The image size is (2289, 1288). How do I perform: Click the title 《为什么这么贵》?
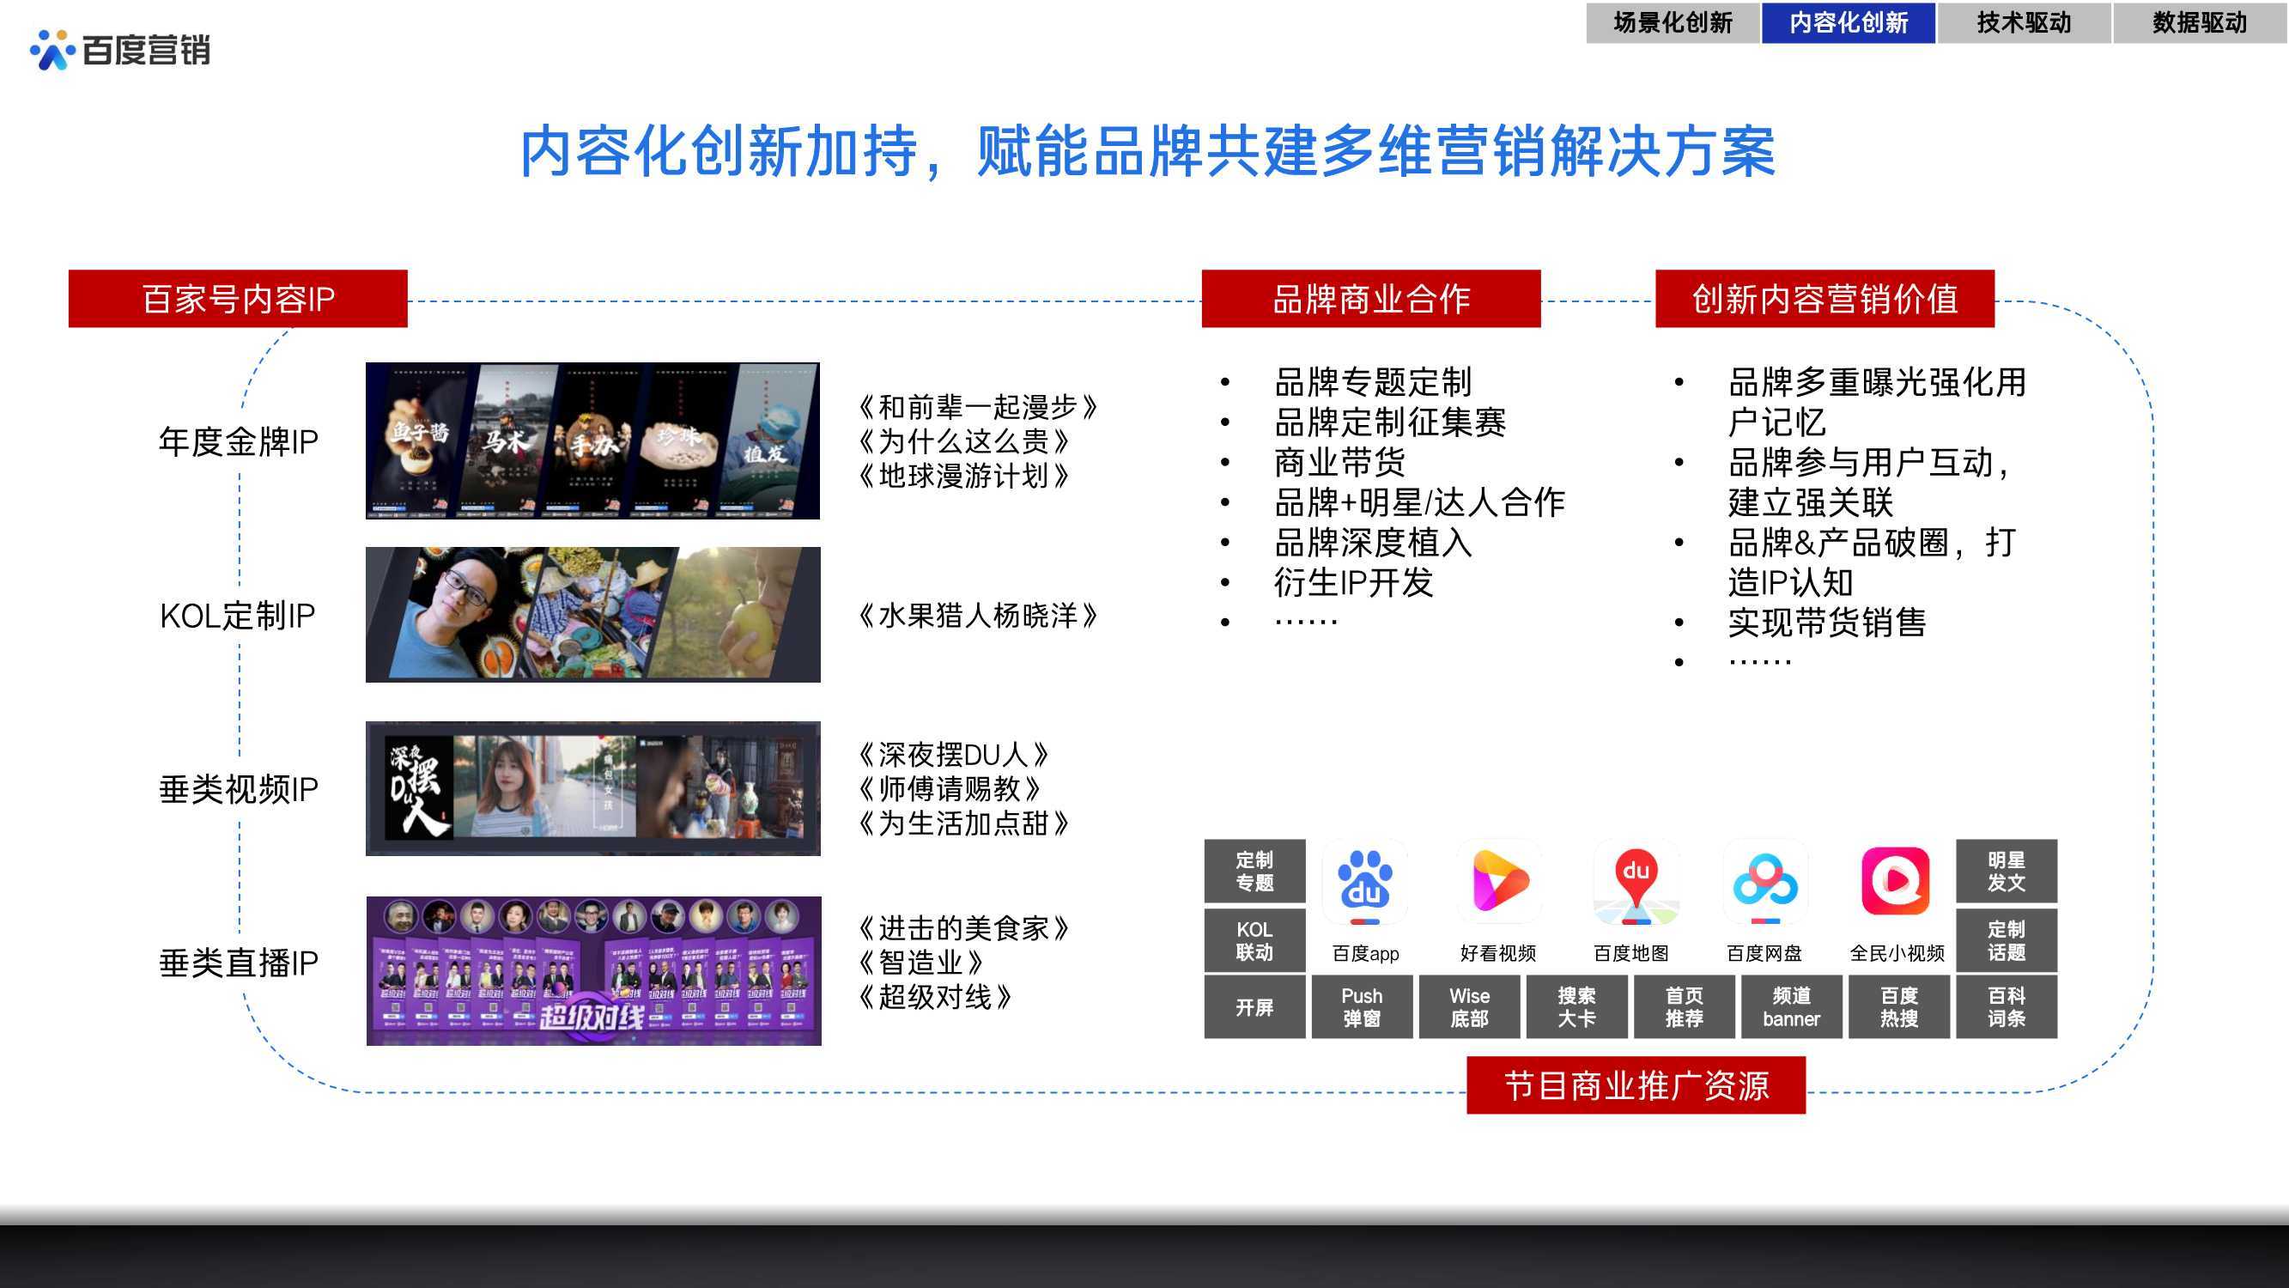[963, 440]
